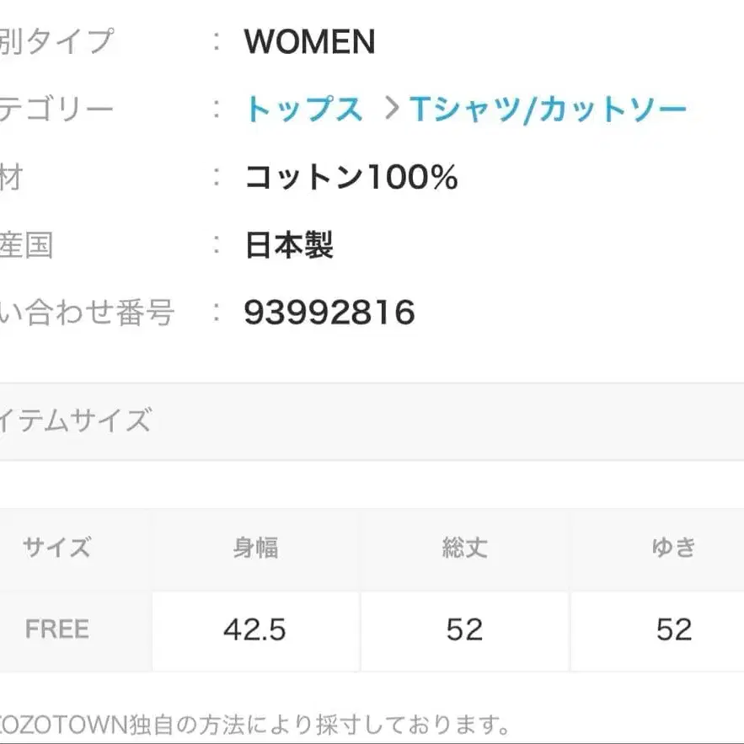The image size is (744, 744).
Task: Click the ゆき column header
Action: 672,547
